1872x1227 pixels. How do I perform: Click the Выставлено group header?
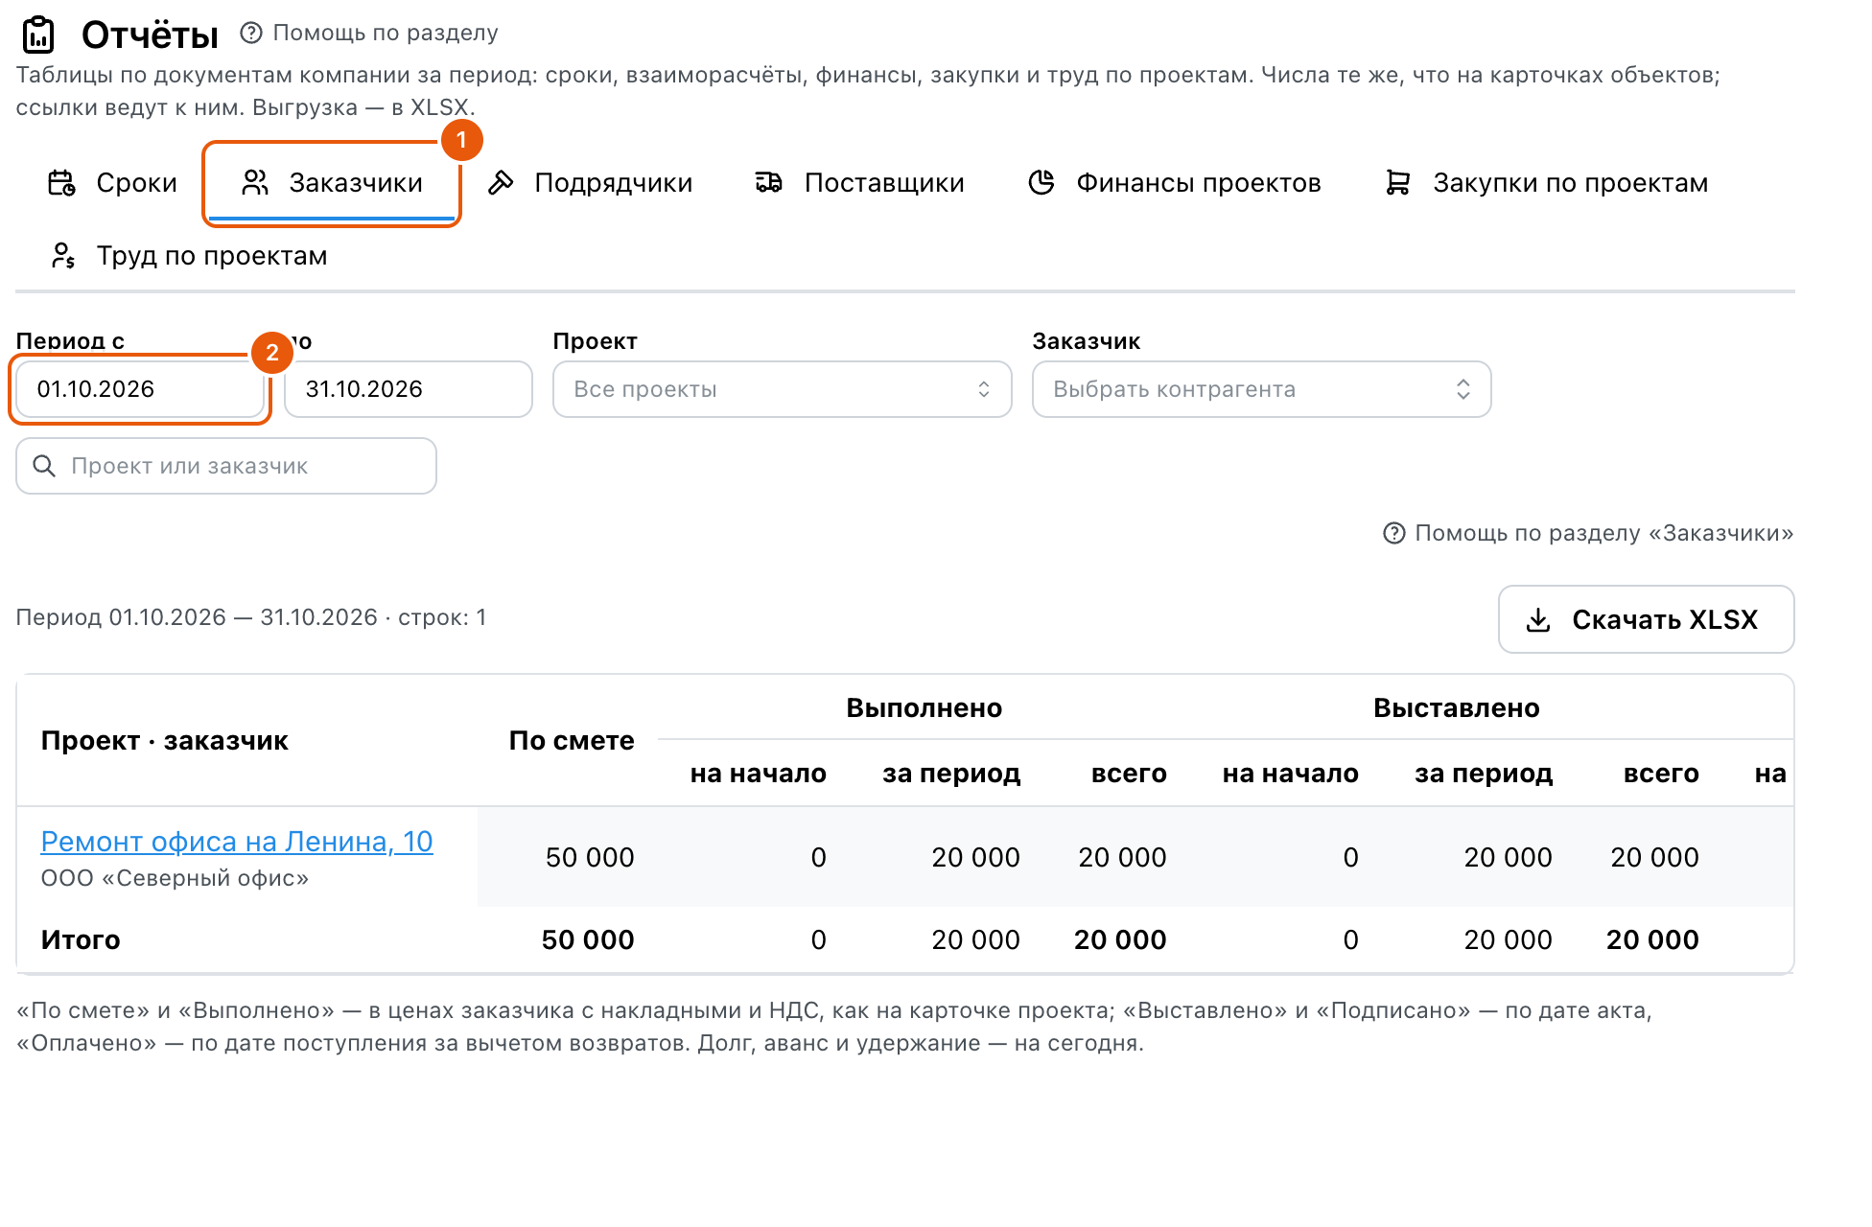(1457, 707)
